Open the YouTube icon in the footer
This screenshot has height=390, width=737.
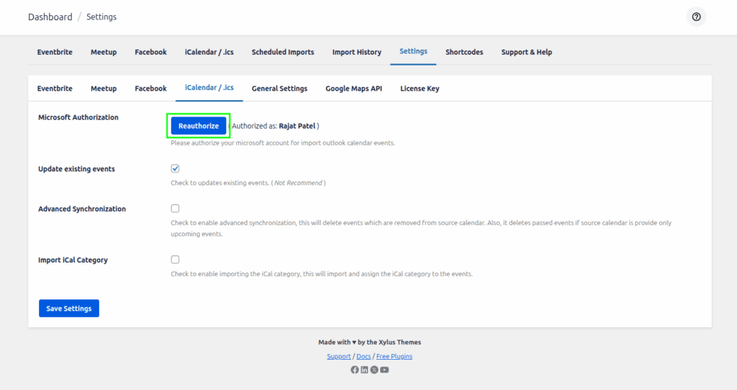(384, 370)
